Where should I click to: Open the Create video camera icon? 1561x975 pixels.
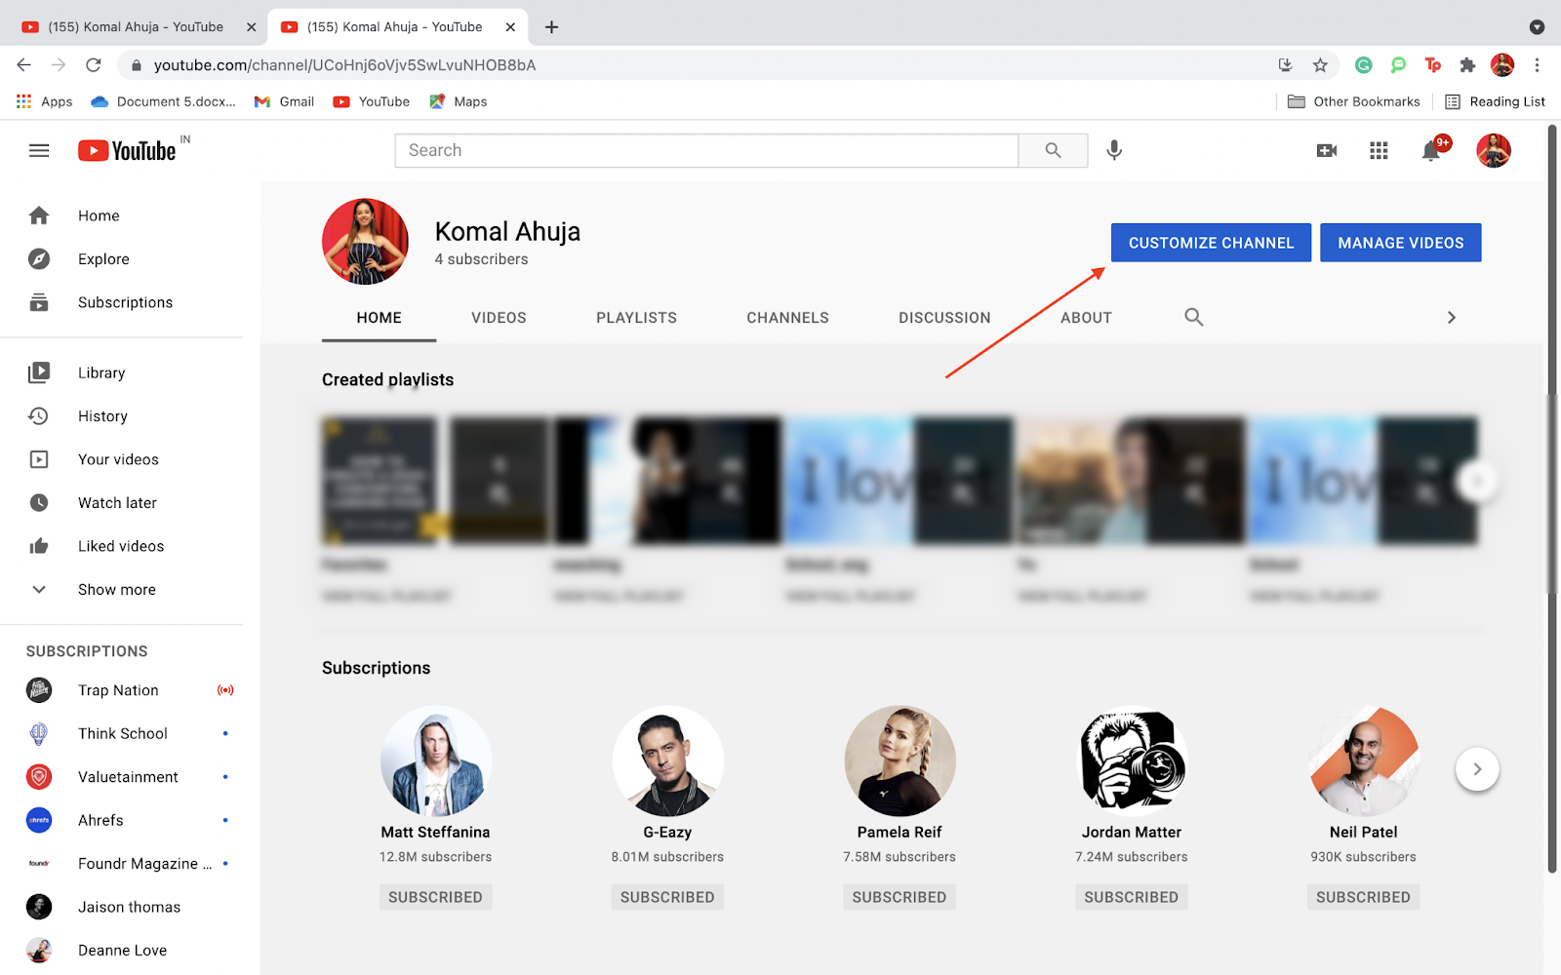pos(1327,150)
